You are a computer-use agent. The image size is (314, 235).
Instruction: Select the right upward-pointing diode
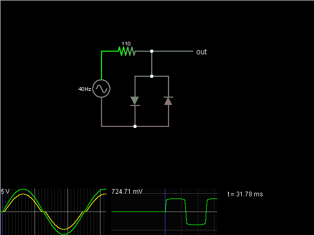pyautogui.click(x=169, y=101)
